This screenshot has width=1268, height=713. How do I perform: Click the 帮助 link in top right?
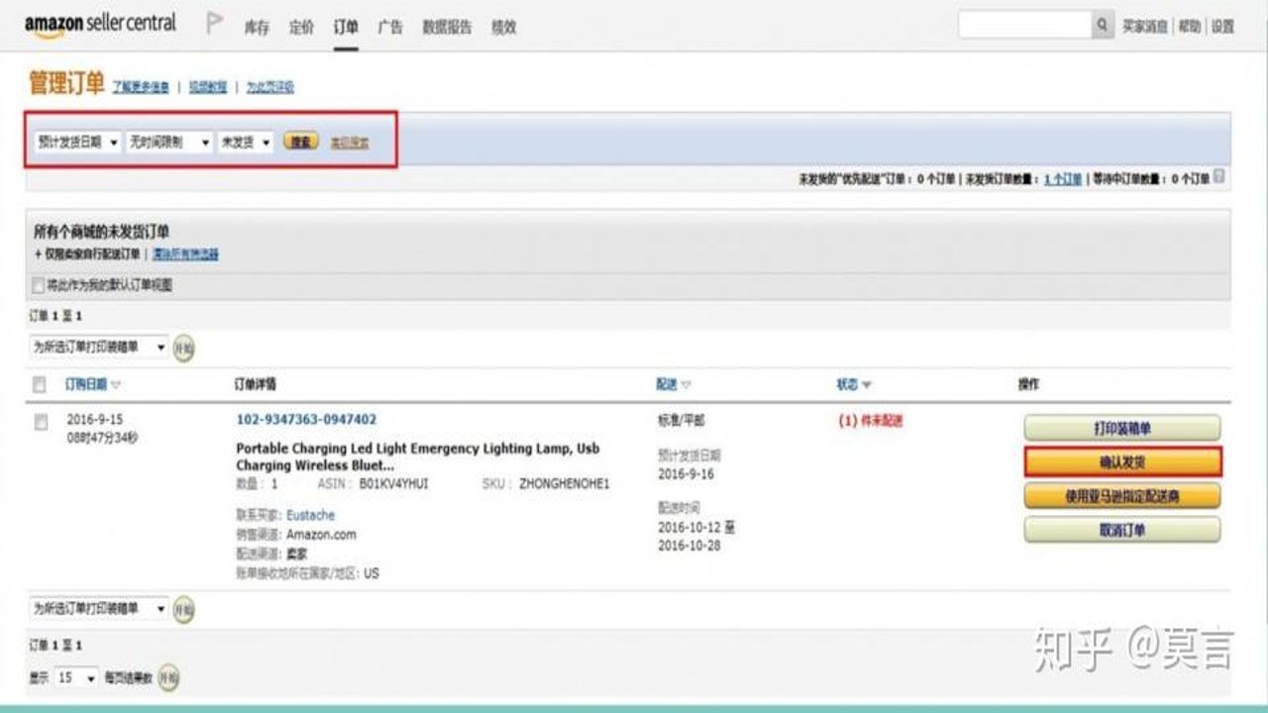pyautogui.click(x=1189, y=27)
